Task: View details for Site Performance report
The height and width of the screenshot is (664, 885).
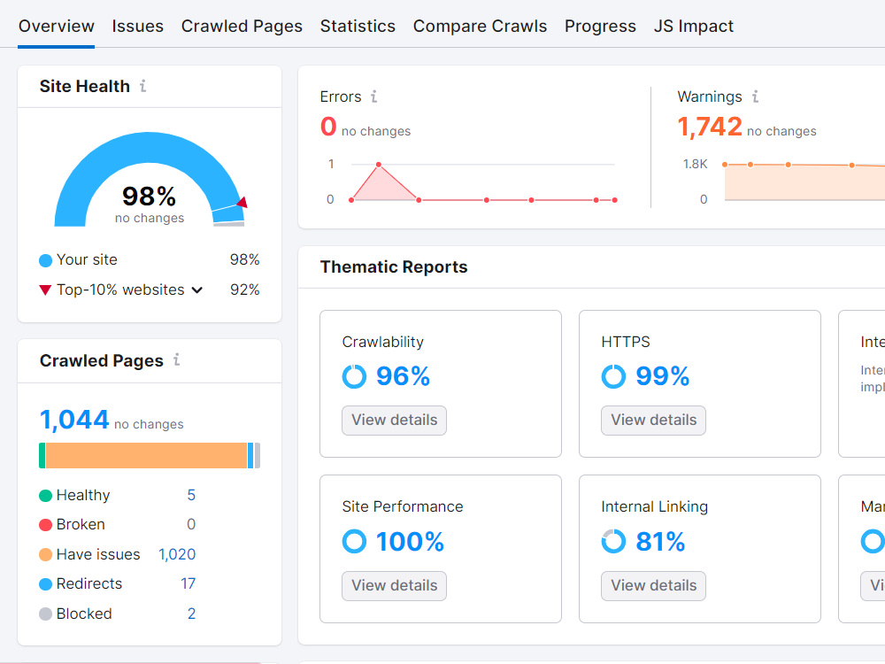Action: 394,585
